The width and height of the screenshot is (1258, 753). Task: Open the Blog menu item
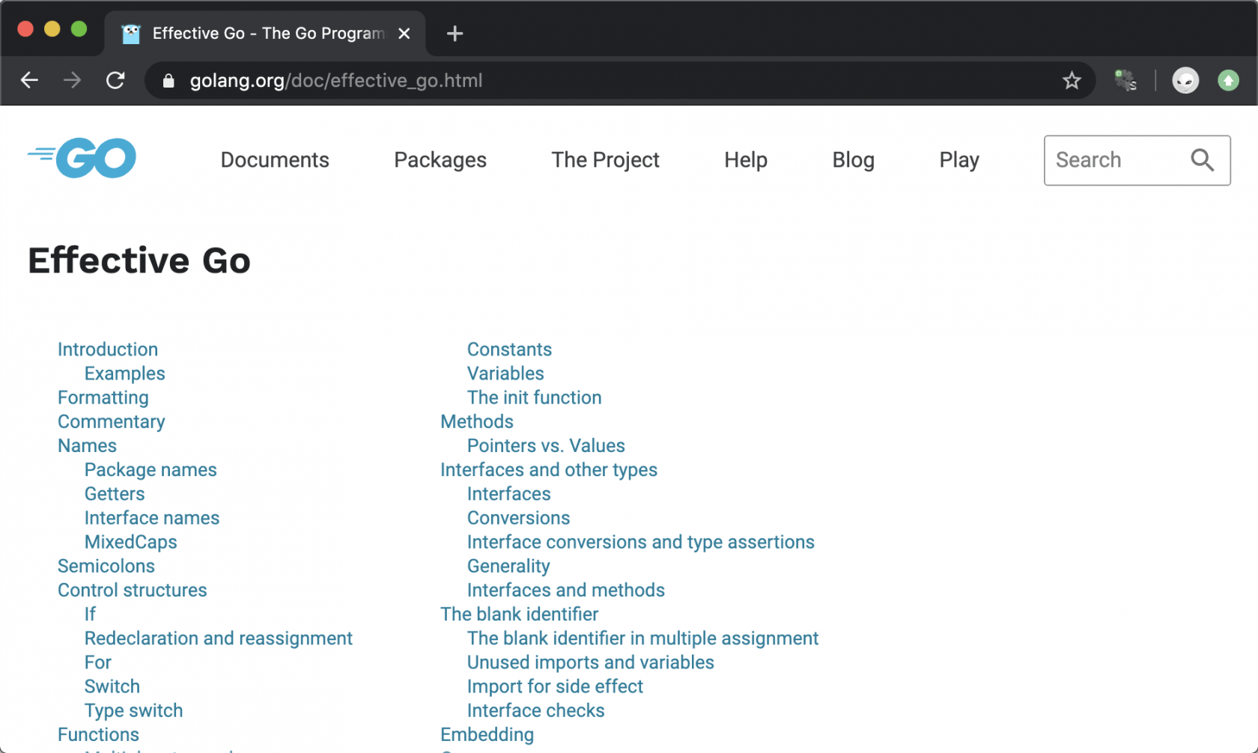click(854, 160)
